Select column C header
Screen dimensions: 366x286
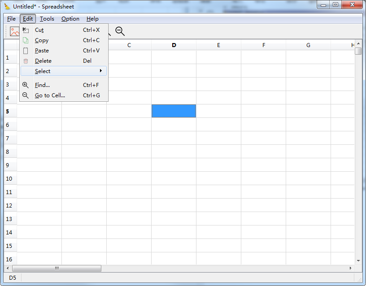[129, 45]
